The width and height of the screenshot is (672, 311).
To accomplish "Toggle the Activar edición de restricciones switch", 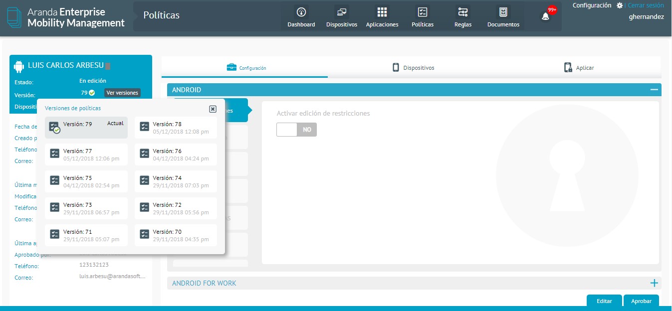I will coord(296,130).
